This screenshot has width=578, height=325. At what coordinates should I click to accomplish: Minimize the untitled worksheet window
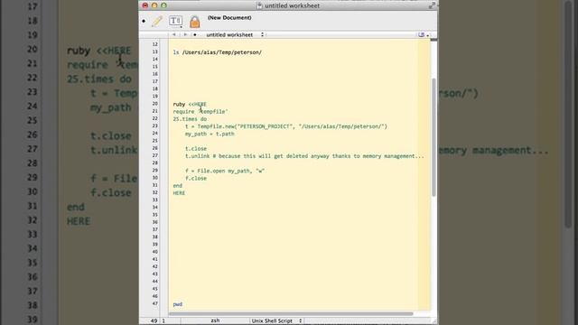point(154,5)
